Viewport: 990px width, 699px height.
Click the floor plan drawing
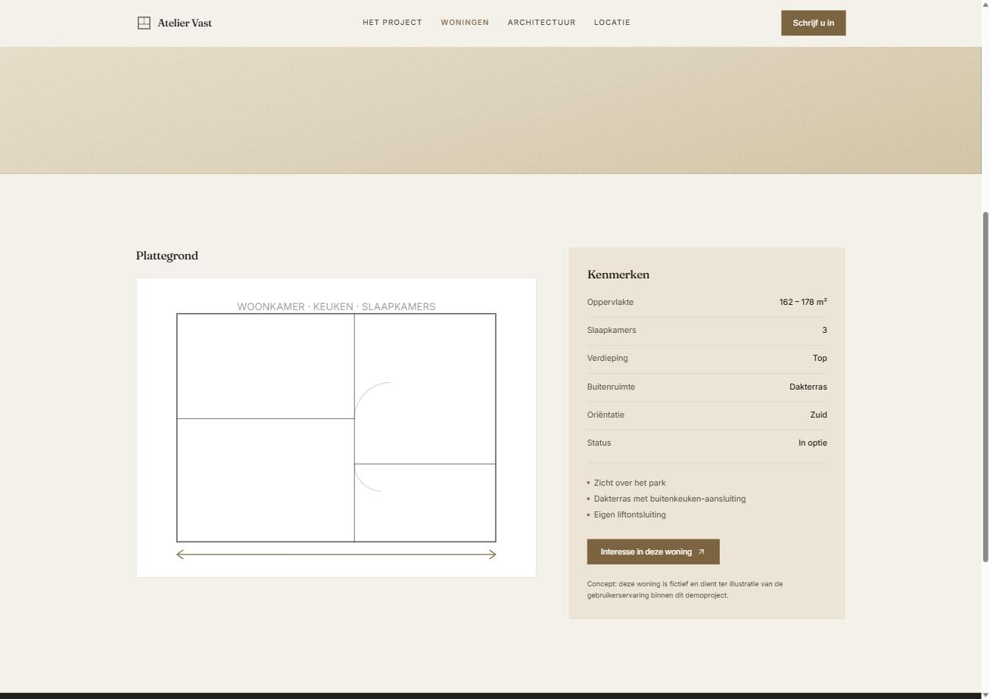[336, 427]
